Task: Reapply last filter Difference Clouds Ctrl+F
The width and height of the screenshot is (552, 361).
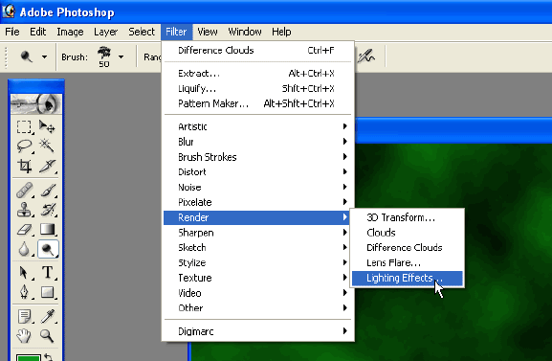Action: 257,51
